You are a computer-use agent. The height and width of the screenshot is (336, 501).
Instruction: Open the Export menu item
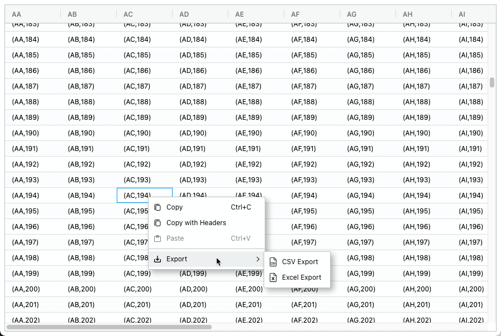(x=177, y=259)
